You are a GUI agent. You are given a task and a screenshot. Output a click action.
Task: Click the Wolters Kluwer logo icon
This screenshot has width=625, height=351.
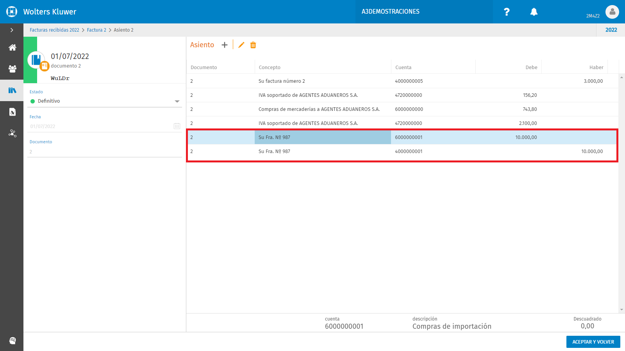click(x=12, y=12)
